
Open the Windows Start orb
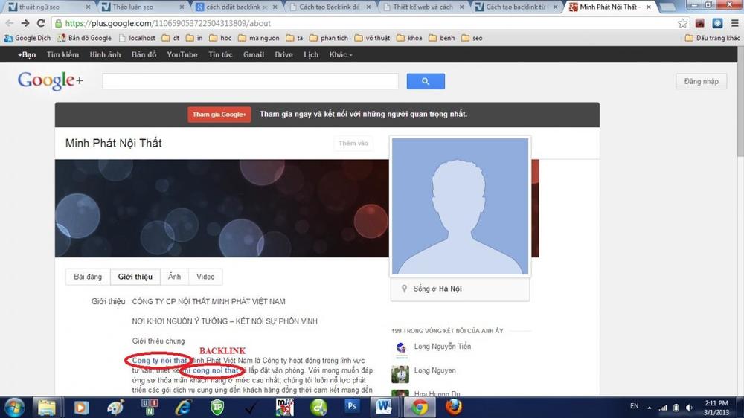pyautogui.click(x=15, y=407)
